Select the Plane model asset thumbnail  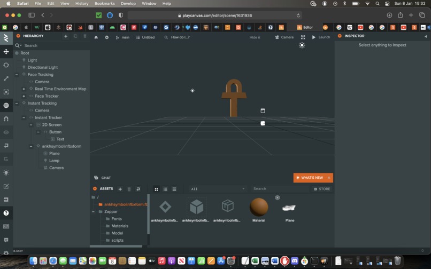point(289,208)
